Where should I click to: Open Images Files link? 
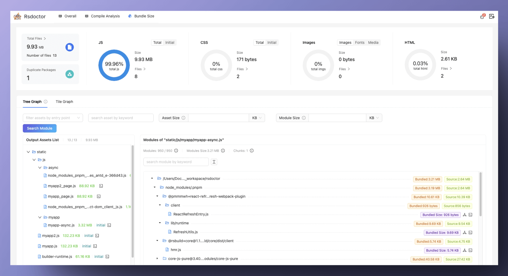tap(345, 69)
